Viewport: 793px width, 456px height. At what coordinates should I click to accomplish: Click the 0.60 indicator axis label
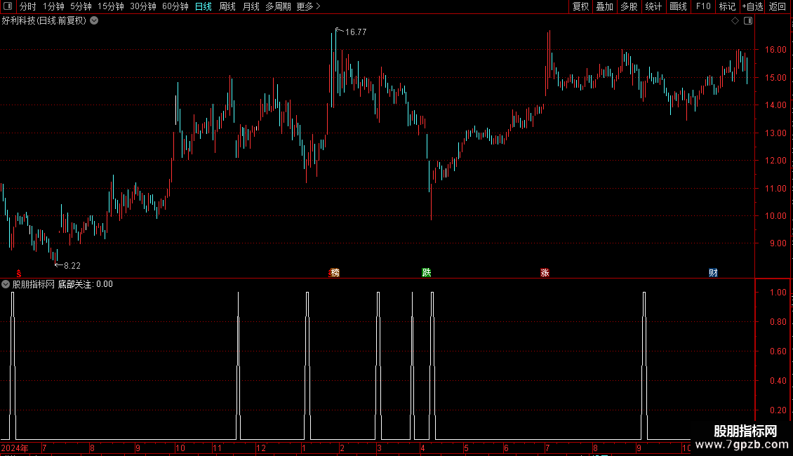tap(778, 351)
